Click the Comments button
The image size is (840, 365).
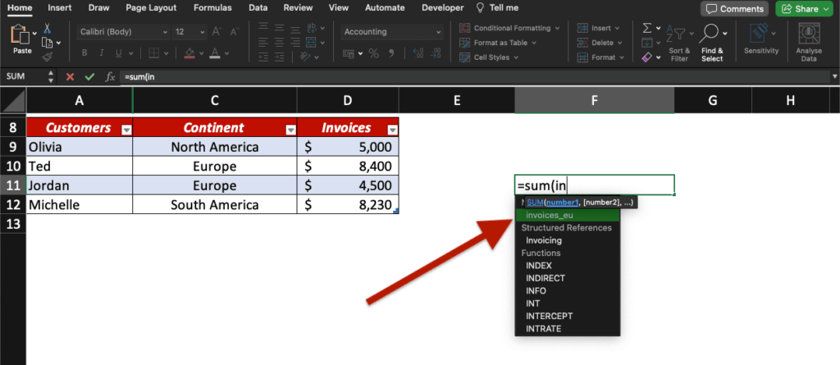[x=733, y=8]
